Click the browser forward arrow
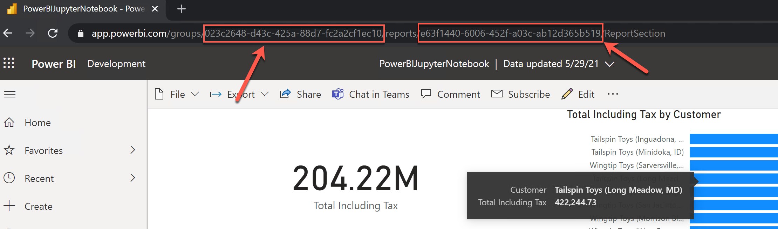778x229 pixels. [30, 33]
